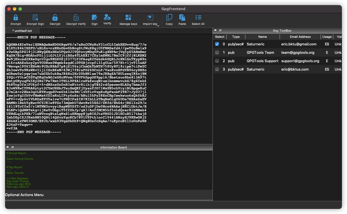347x214 pixels.
Task: Click the Hash algo: SHA512 line
Action: [18, 187]
